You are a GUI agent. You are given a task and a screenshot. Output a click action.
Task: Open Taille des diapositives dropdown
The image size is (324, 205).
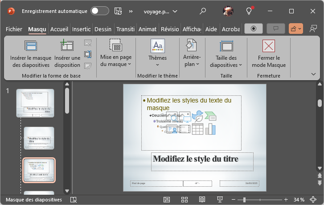click(226, 54)
